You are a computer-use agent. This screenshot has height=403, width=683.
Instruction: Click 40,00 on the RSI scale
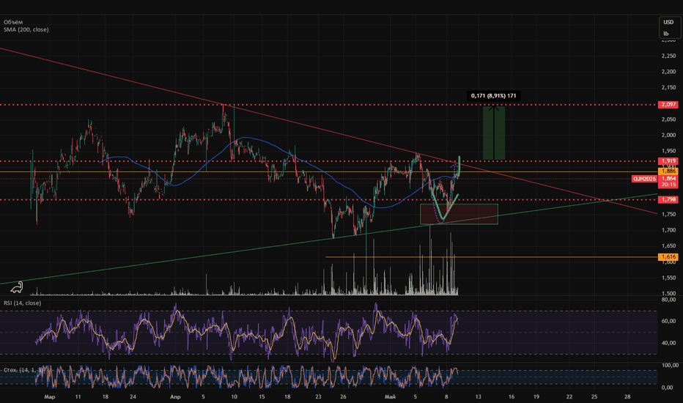tap(668, 343)
